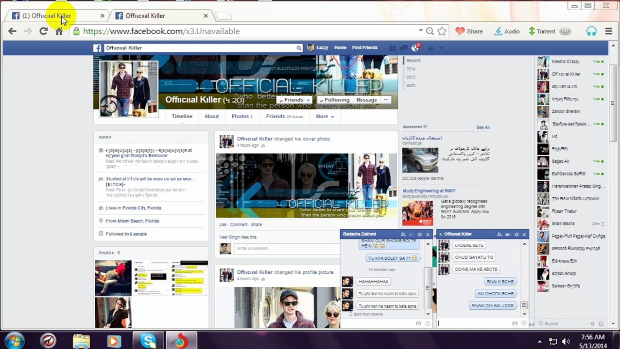Open Skype from the taskbar
Viewport: 620px width, 349px height.
148,341
